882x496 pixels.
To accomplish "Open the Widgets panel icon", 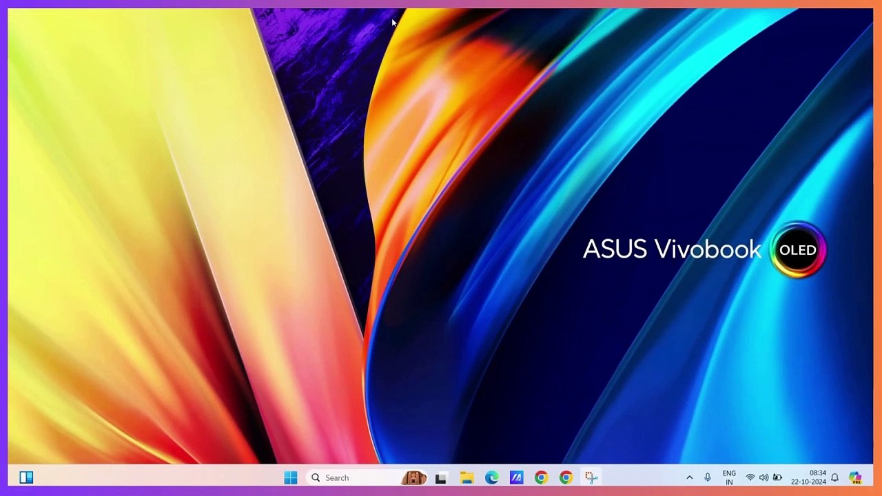I will tap(26, 477).
